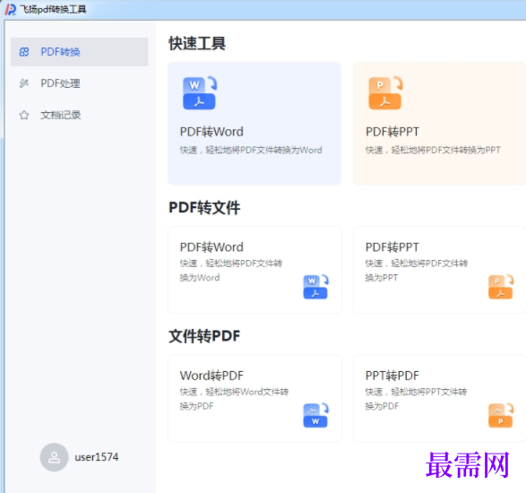Viewport: 526px width, 493px height.
Task: Select PDF转PPT title under PDF转文件
Action: click(392, 247)
